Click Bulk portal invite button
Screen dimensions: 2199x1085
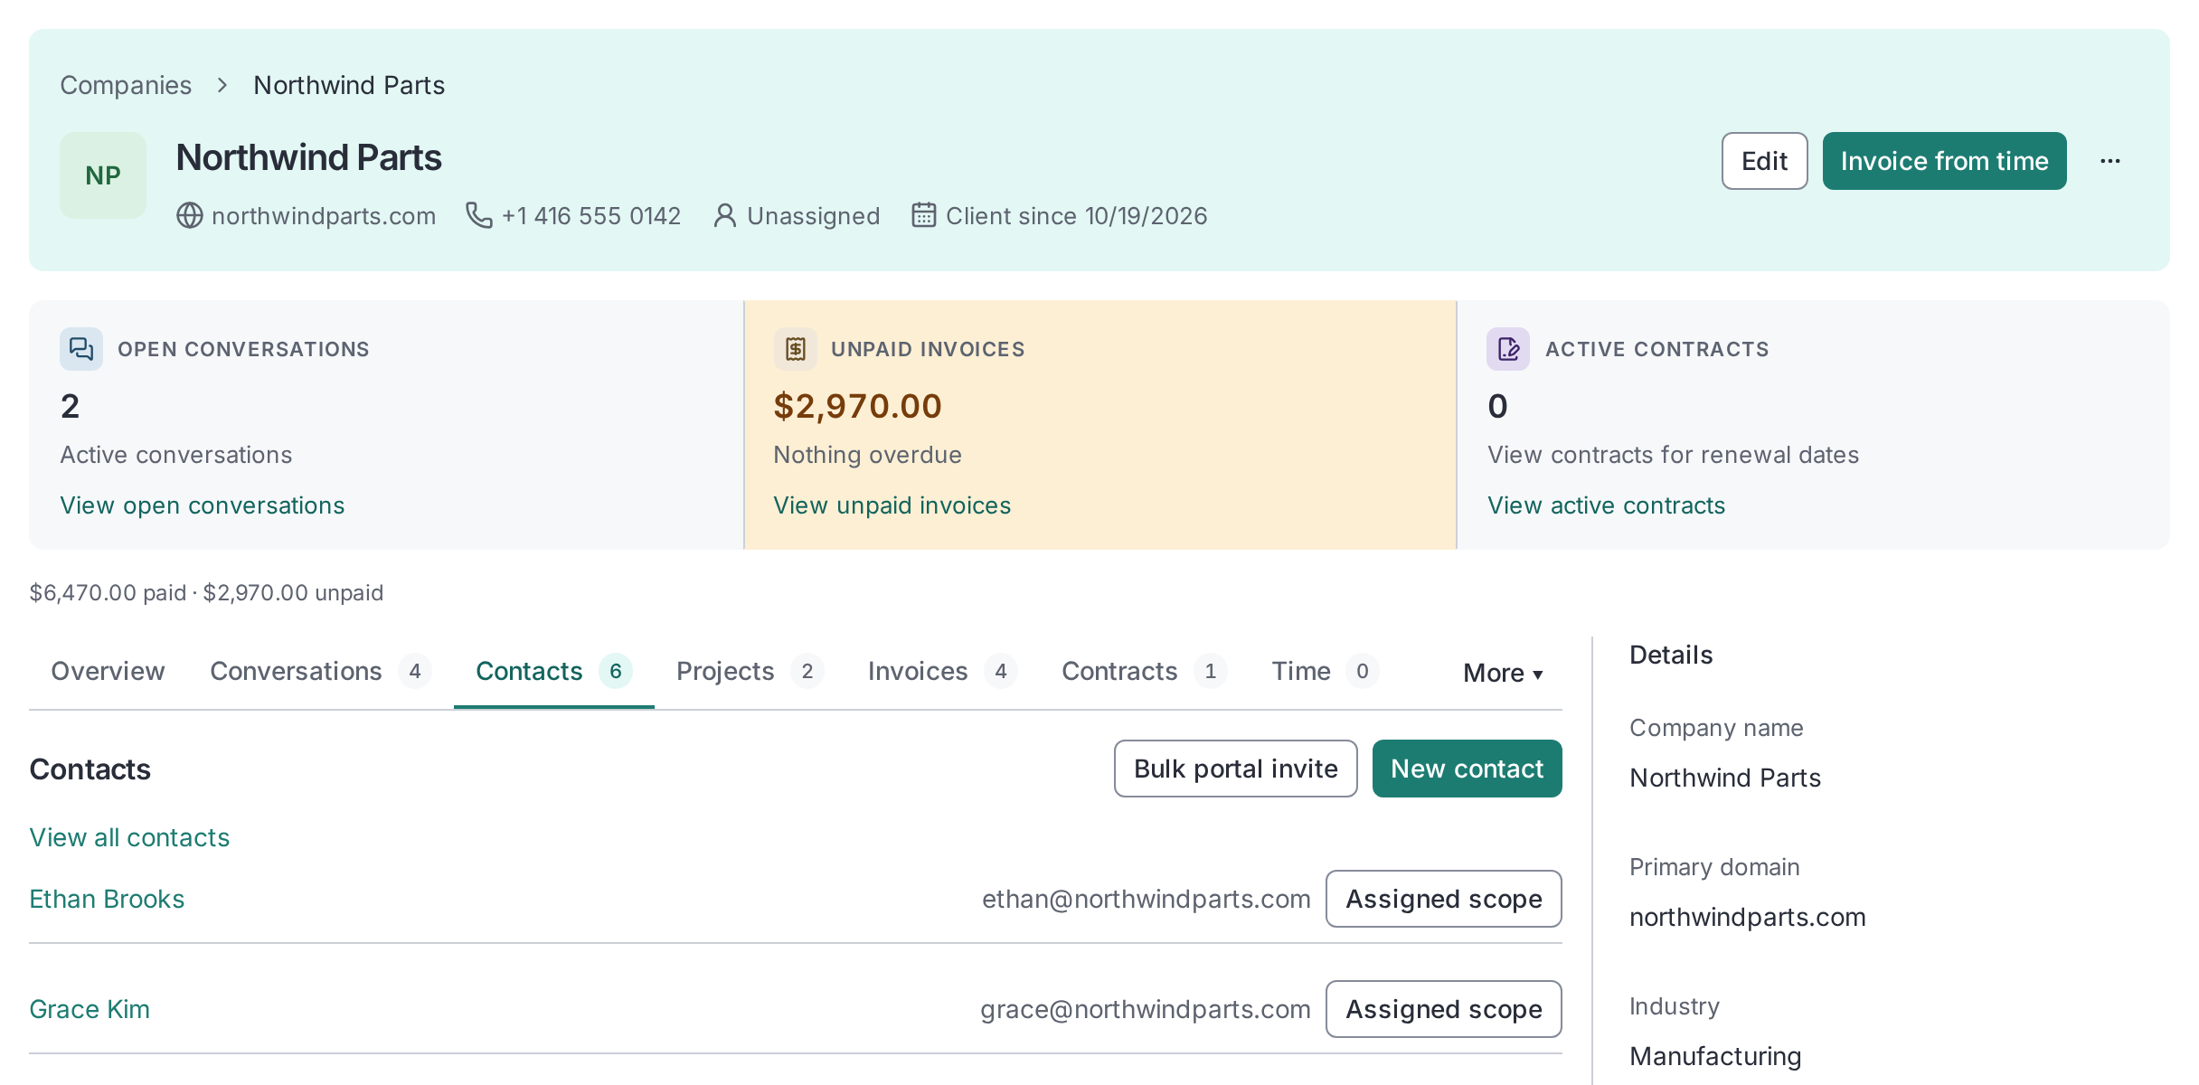(x=1236, y=769)
